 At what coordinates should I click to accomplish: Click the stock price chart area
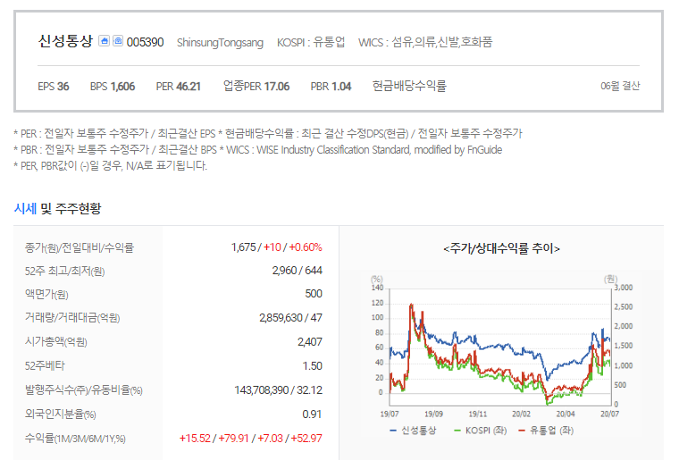(500, 347)
